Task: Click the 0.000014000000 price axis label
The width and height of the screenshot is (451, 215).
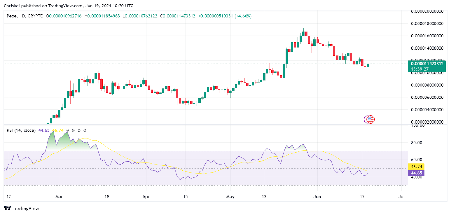Action: point(427,48)
